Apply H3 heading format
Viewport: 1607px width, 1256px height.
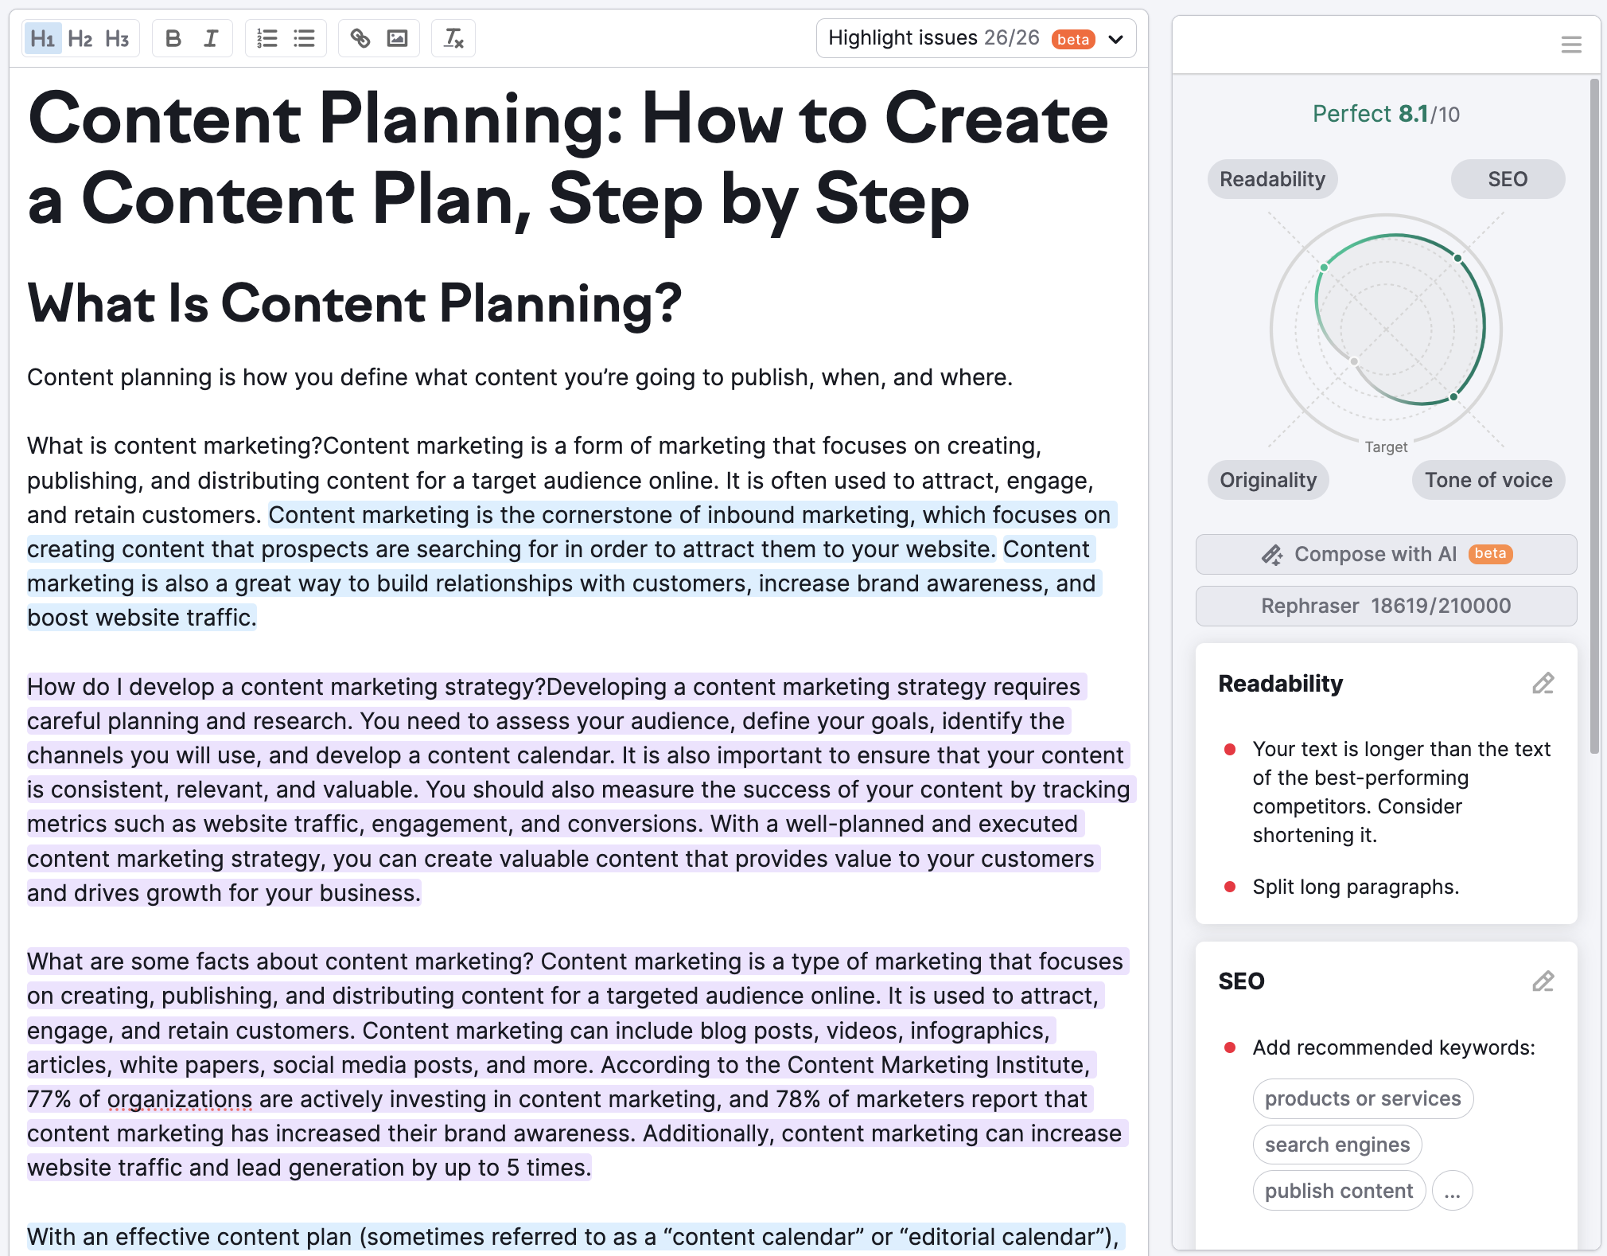(x=117, y=38)
